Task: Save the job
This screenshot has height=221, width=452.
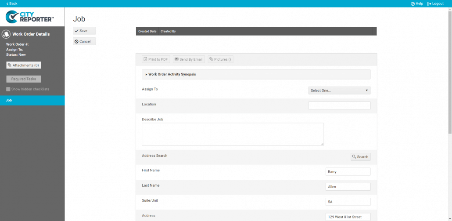Action: [x=84, y=31]
